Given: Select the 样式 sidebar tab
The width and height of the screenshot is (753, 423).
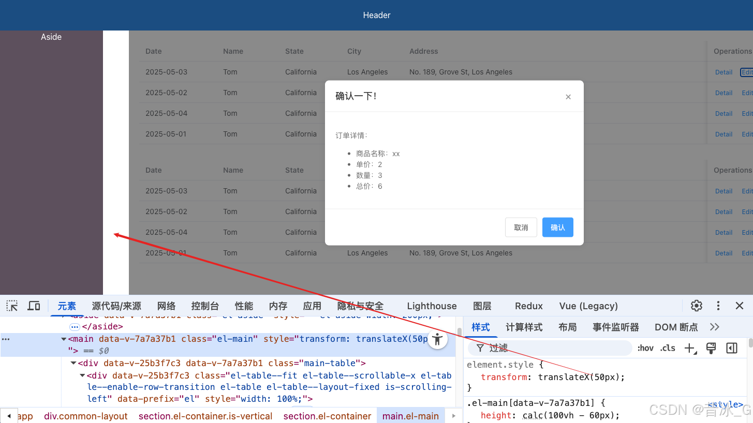Looking at the screenshot, I should point(481,327).
